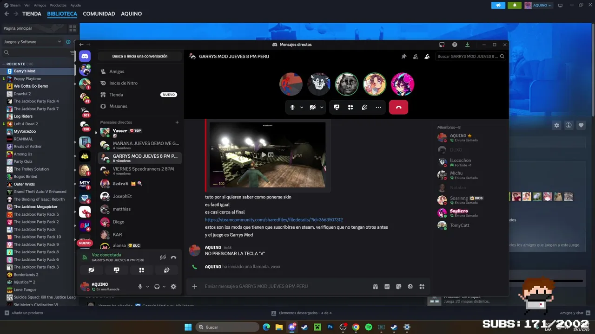Click message field Enviar mensaje a GARRYS MOD

click(x=286, y=287)
